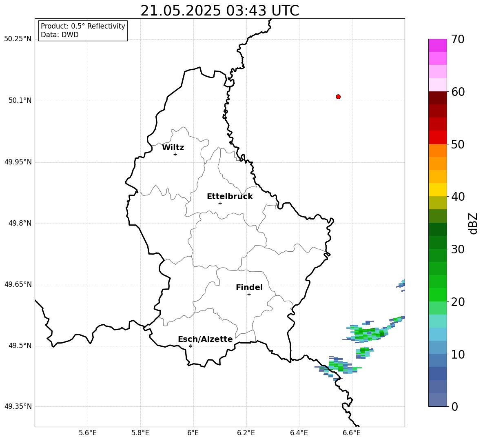Click the title 21.05.2025 03:43 UTC
This screenshot has height=441, width=483.
click(x=219, y=11)
